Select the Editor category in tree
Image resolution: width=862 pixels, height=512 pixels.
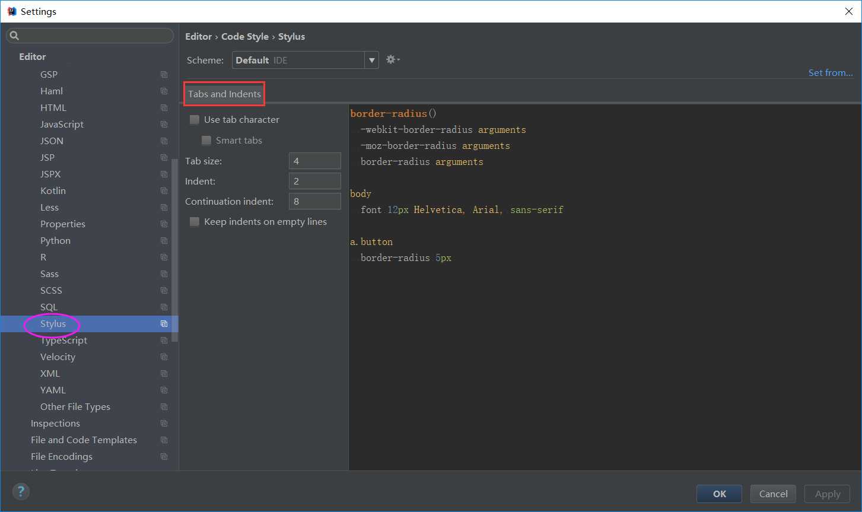pyautogui.click(x=33, y=57)
